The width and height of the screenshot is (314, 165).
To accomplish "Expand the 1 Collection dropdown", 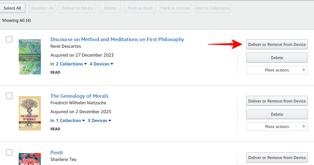I will pos(70,120).
